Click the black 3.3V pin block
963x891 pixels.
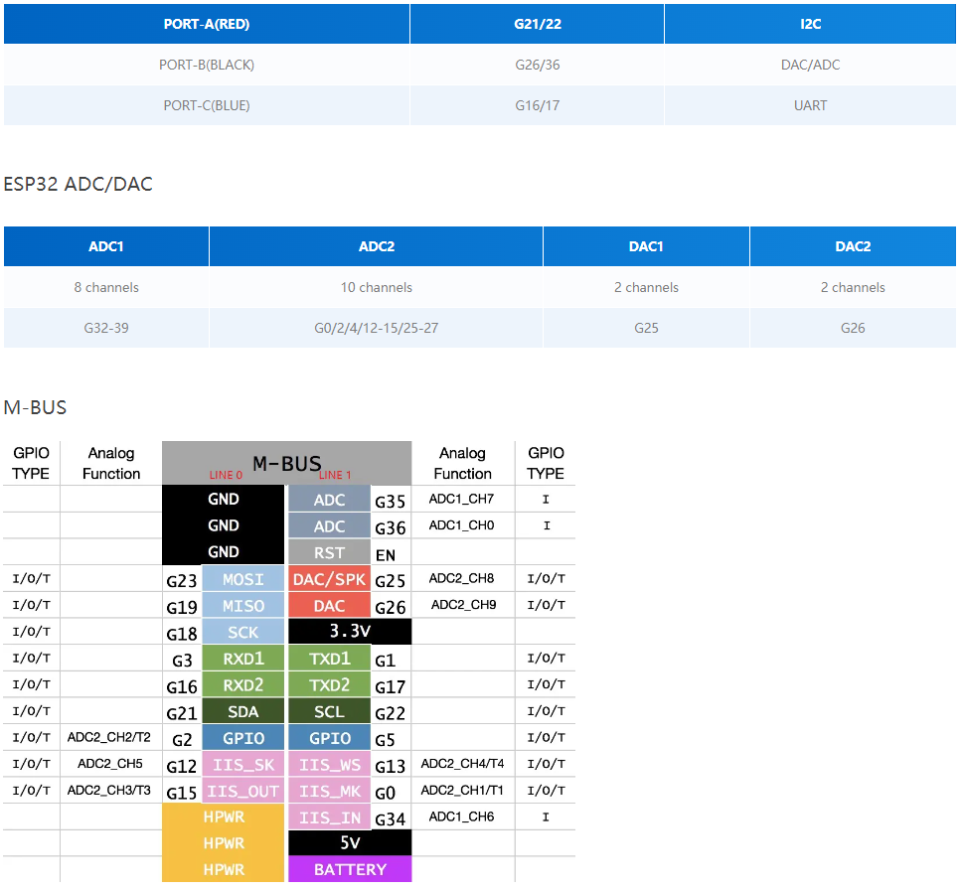tap(349, 632)
